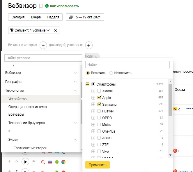Click the Chrome icon in visit 6
193x172 pixels.
coord(63,162)
